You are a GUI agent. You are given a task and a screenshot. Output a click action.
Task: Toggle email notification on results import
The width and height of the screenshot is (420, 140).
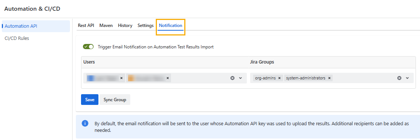88,47
